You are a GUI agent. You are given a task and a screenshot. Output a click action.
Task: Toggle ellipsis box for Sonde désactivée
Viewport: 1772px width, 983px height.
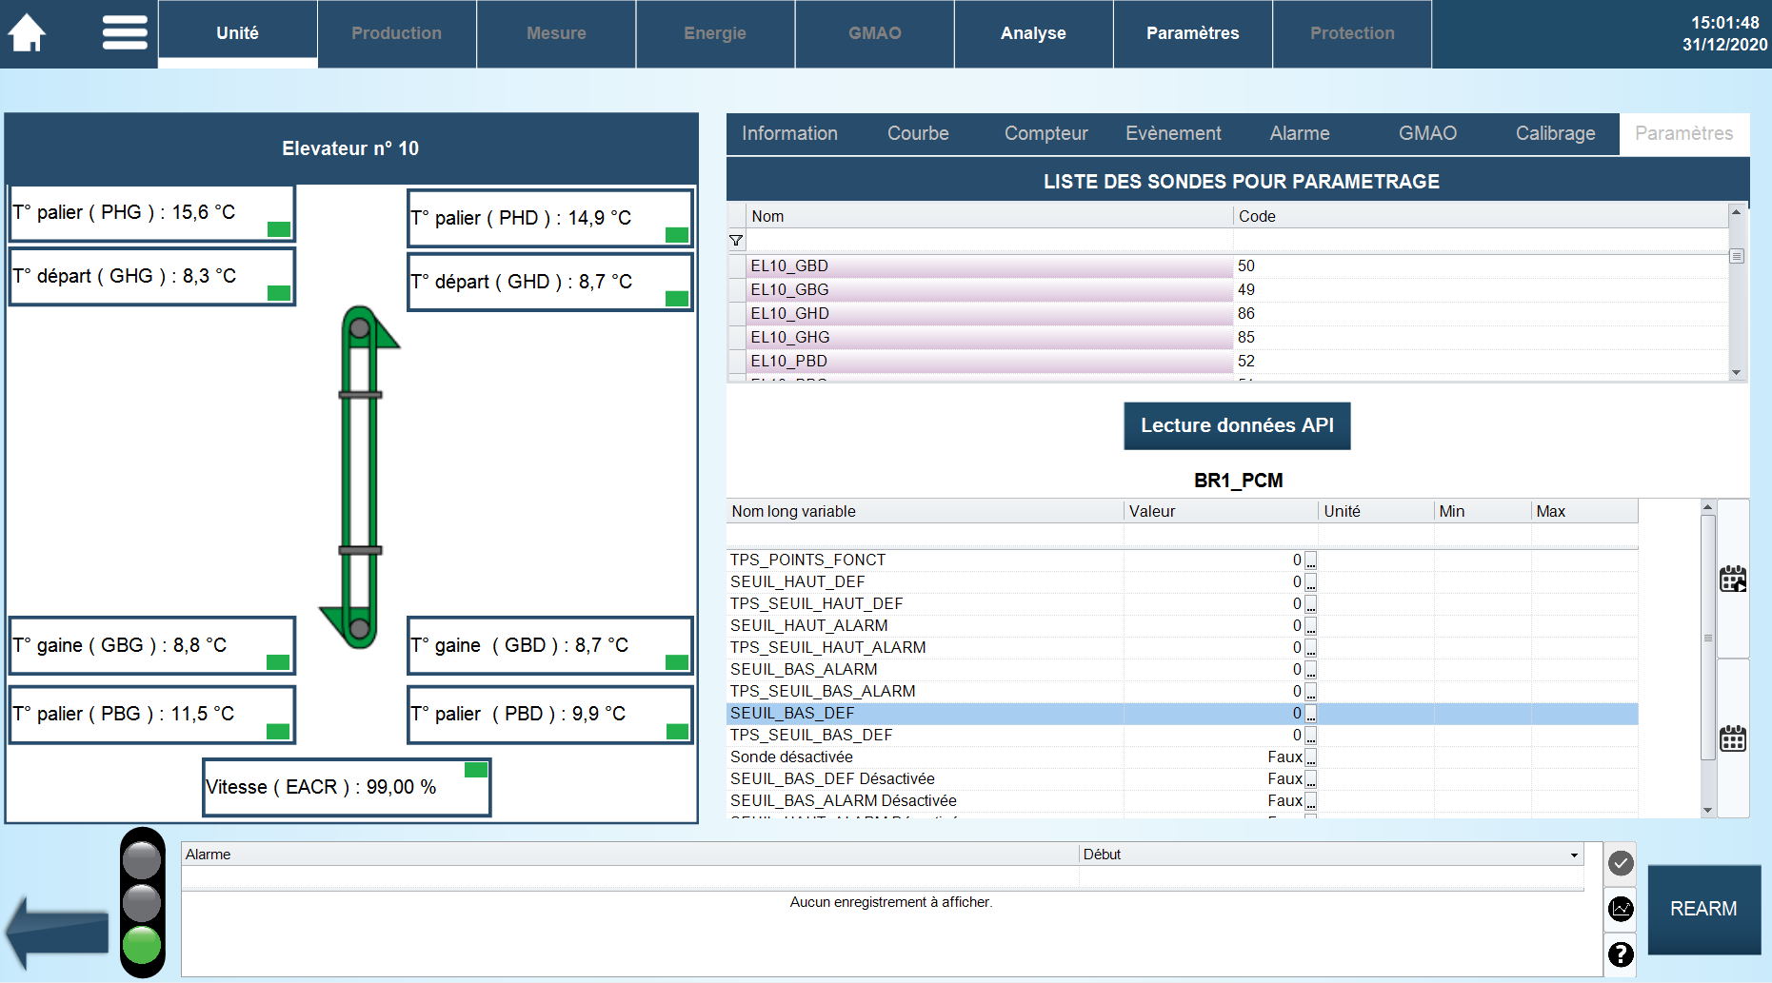coord(1311,758)
